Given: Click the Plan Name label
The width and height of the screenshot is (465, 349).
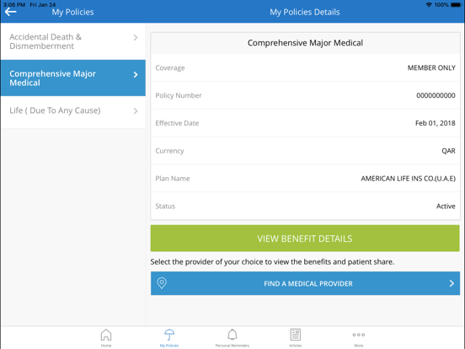Looking at the screenshot, I should [173, 179].
